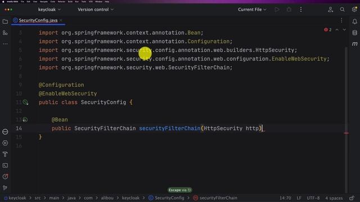Click the editor vertical scrollbar
Image resolution: width=360 pixels, height=202 pixels.
[x=346, y=119]
